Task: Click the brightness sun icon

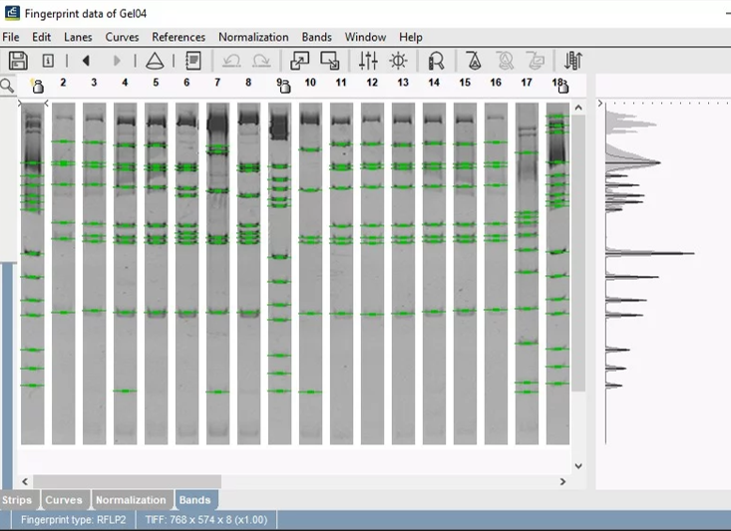Action: point(399,61)
